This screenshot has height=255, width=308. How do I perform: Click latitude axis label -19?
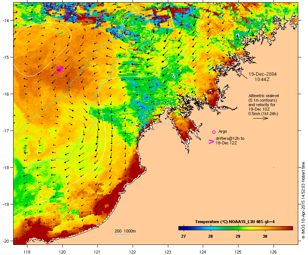point(5,204)
